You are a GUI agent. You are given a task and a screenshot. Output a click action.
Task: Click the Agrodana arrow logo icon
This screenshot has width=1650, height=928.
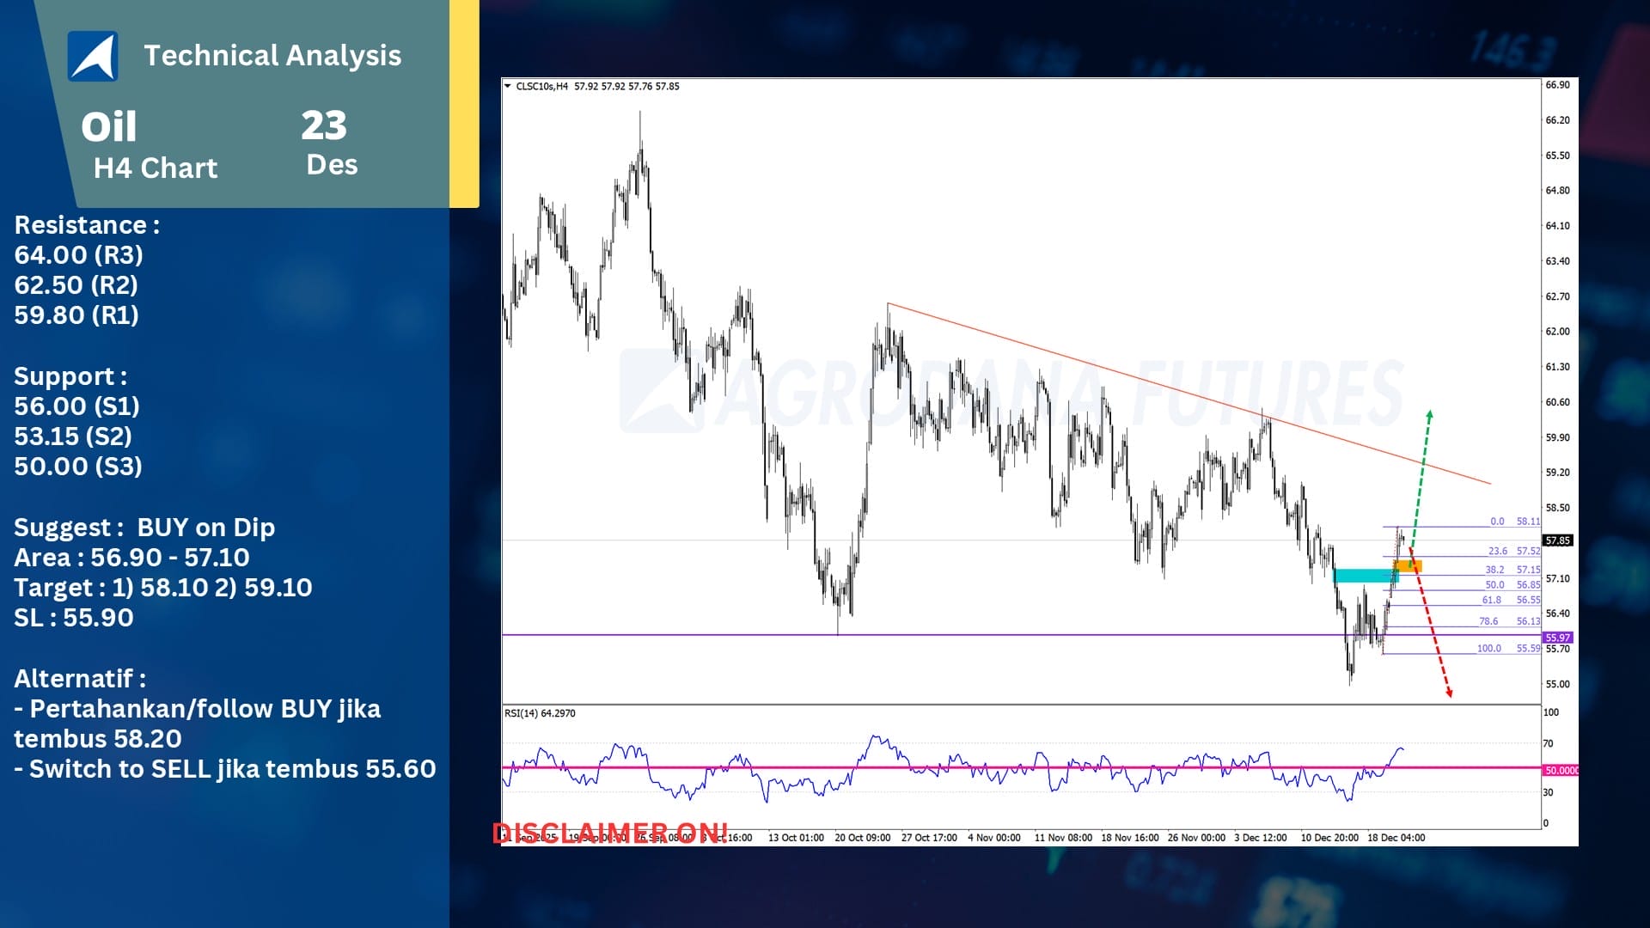[x=93, y=56]
